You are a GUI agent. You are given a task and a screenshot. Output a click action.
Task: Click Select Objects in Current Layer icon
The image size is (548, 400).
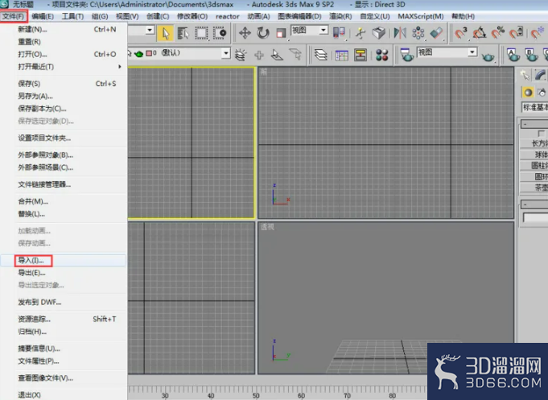(277, 55)
